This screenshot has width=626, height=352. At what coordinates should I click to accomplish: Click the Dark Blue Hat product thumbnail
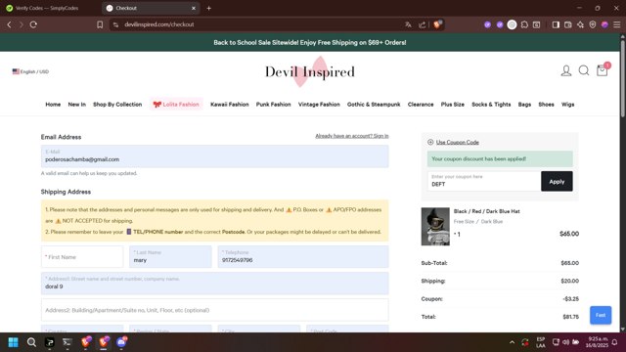point(435,226)
